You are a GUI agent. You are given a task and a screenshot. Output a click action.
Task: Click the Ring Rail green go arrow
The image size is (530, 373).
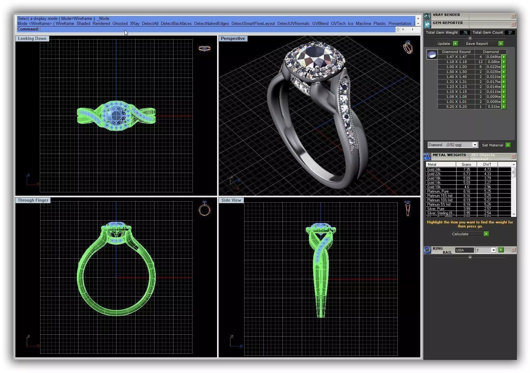[x=501, y=250]
